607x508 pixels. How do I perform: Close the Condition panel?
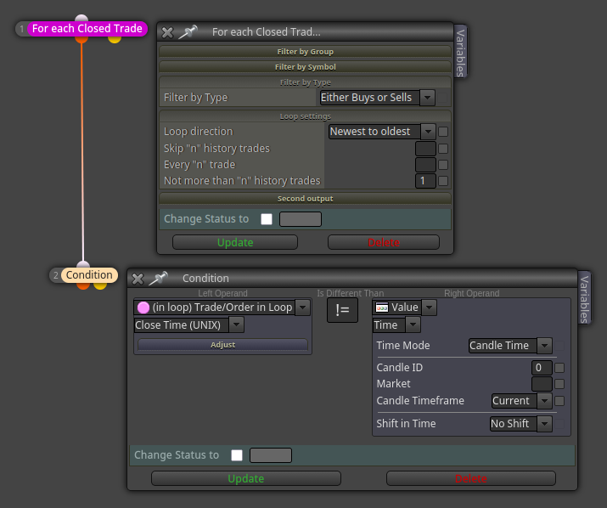click(138, 279)
